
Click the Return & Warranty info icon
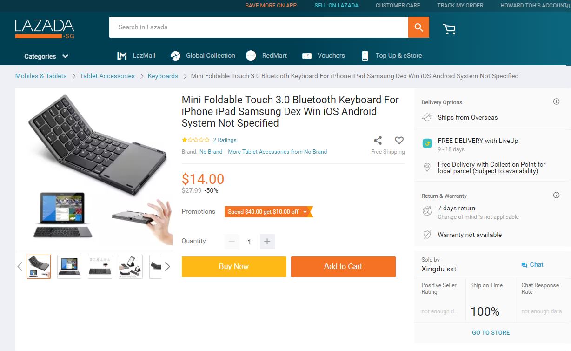[x=556, y=196]
